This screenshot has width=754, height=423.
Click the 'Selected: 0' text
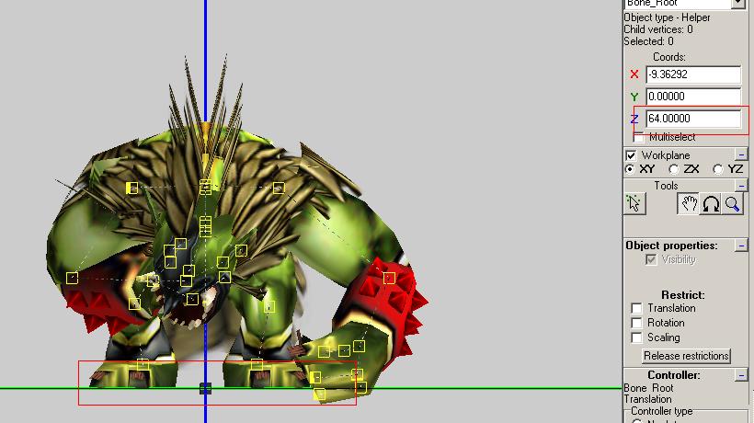pos(648,41)
